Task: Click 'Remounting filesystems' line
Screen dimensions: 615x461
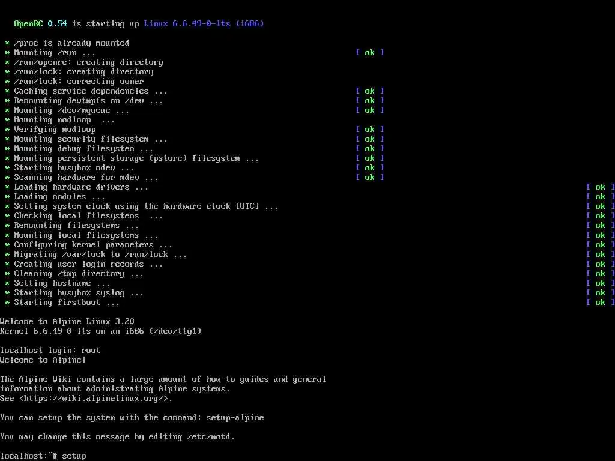Action: point(76,226)
